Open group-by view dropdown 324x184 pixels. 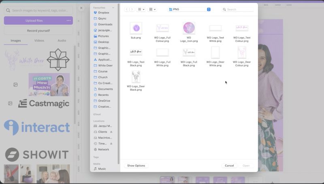click(152, 9)
